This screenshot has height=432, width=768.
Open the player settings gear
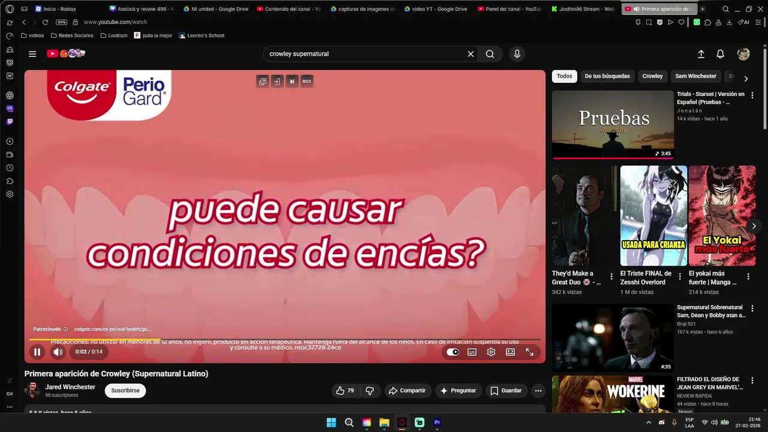491,352
